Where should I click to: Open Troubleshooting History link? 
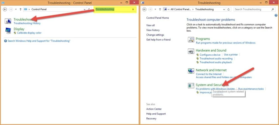[x=27, y=23]
